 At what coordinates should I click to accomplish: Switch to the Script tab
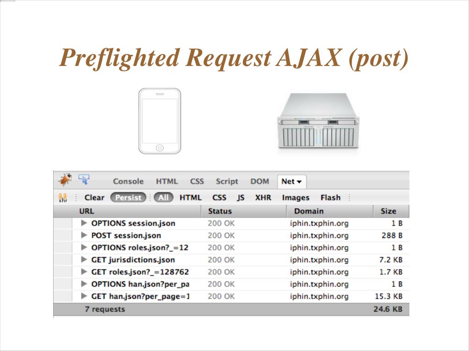coord(227,182)
